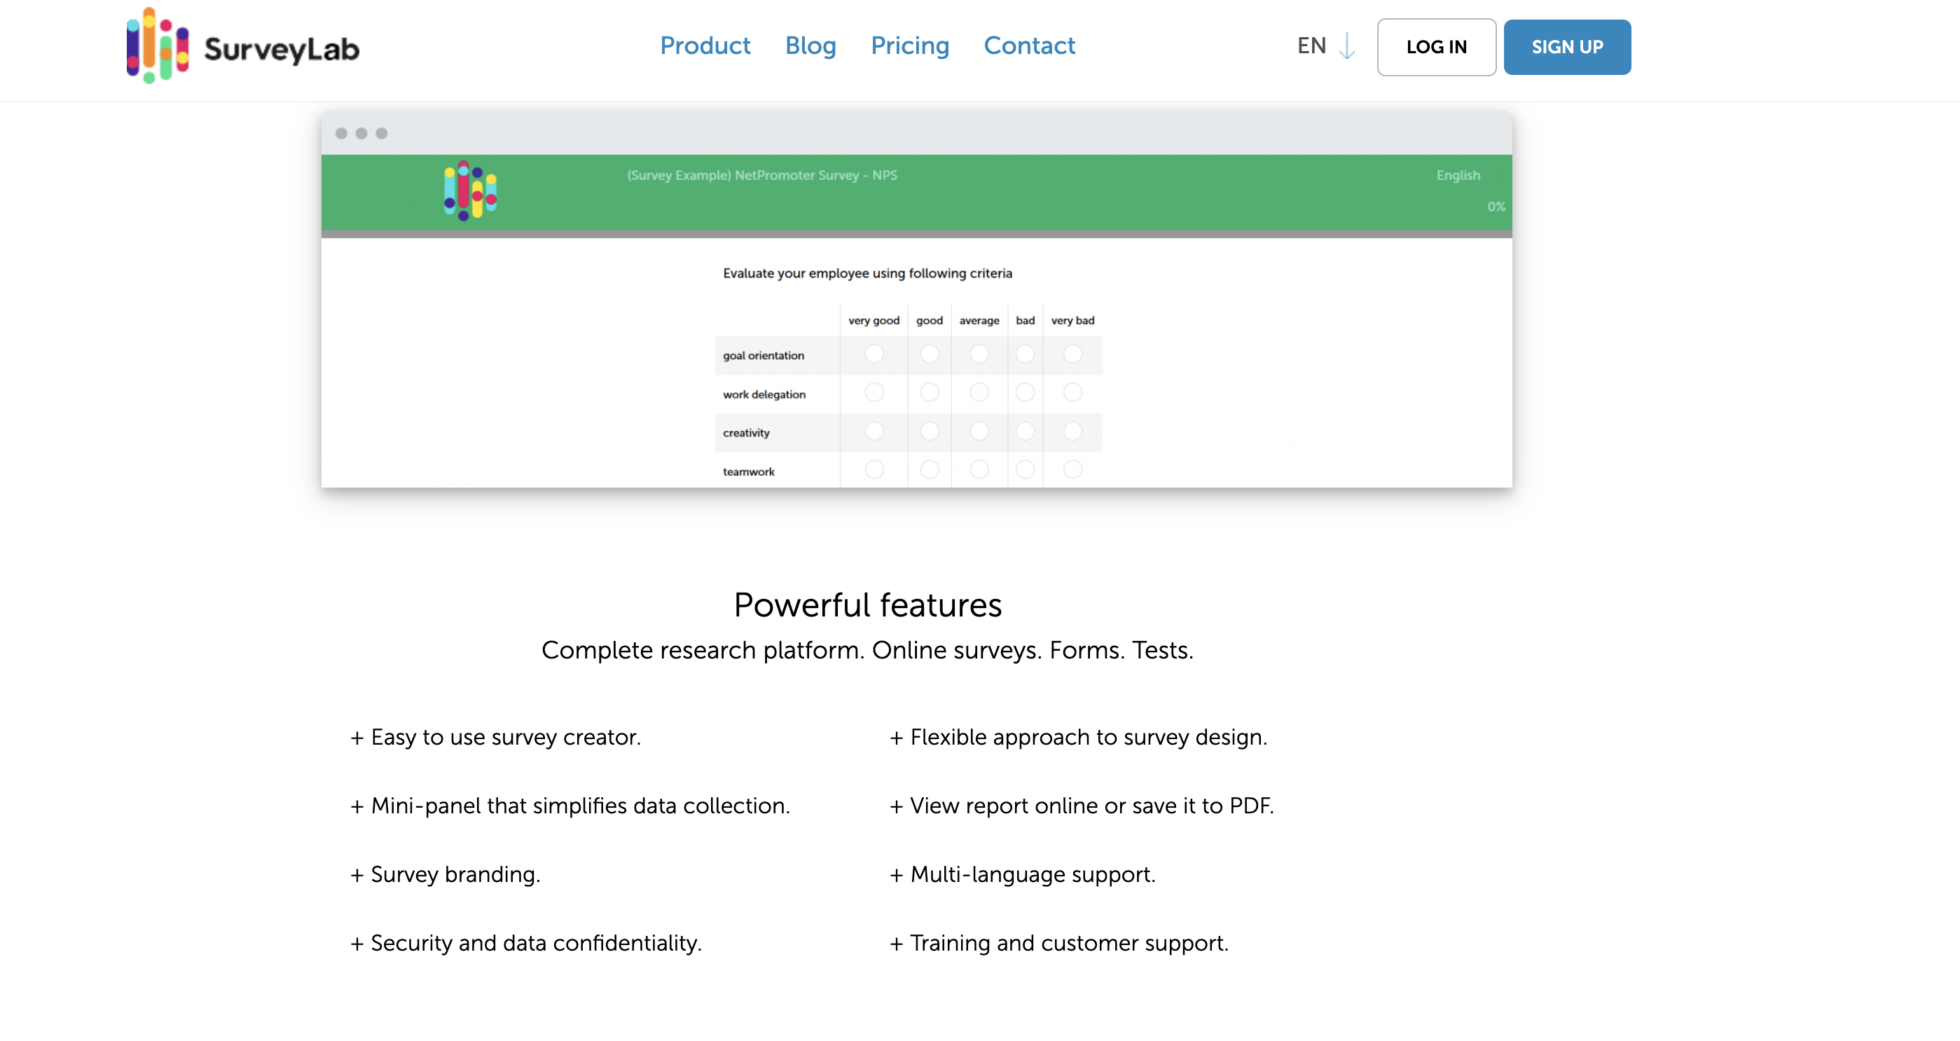
Task: Click the third gray window dot
Action: click(382, 133)
